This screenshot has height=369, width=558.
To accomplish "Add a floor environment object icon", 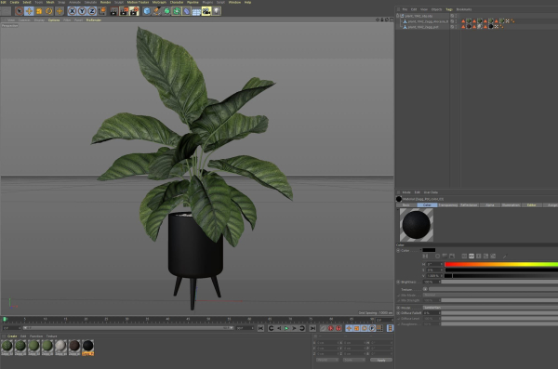I will coord(196,12).
